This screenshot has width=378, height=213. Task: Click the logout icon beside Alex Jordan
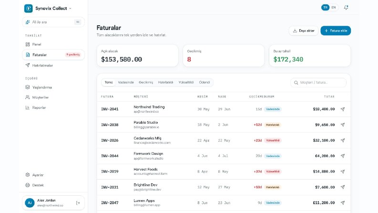(x=78, y=203)
